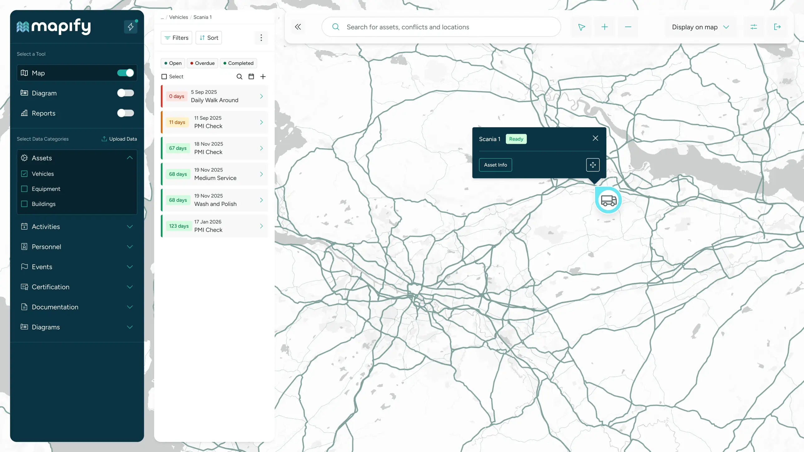Open the Display on map dropdown
The image size is (804, 452).
700,27
